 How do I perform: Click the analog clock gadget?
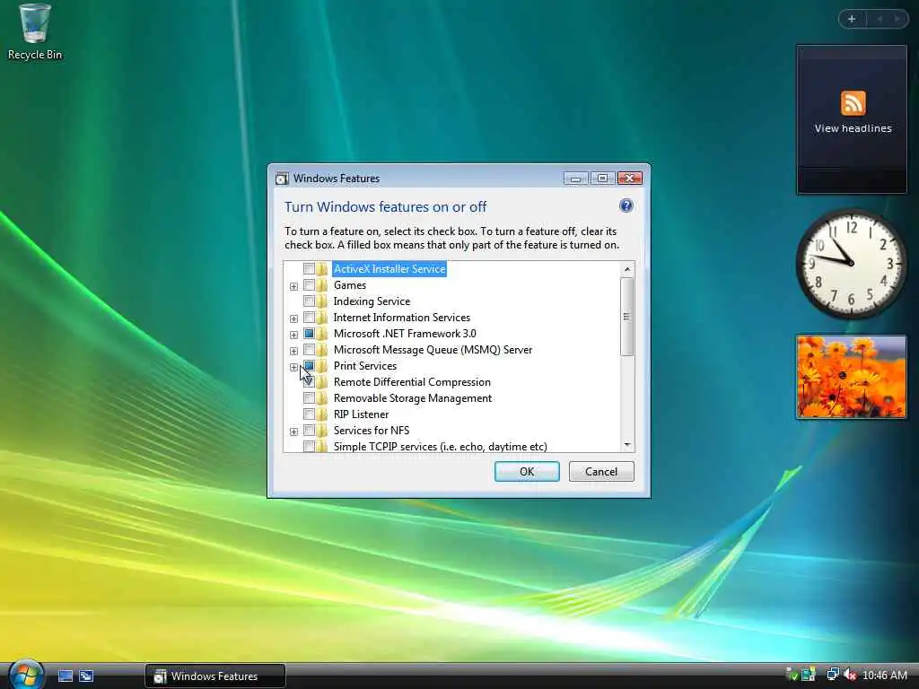click(851, 264)
